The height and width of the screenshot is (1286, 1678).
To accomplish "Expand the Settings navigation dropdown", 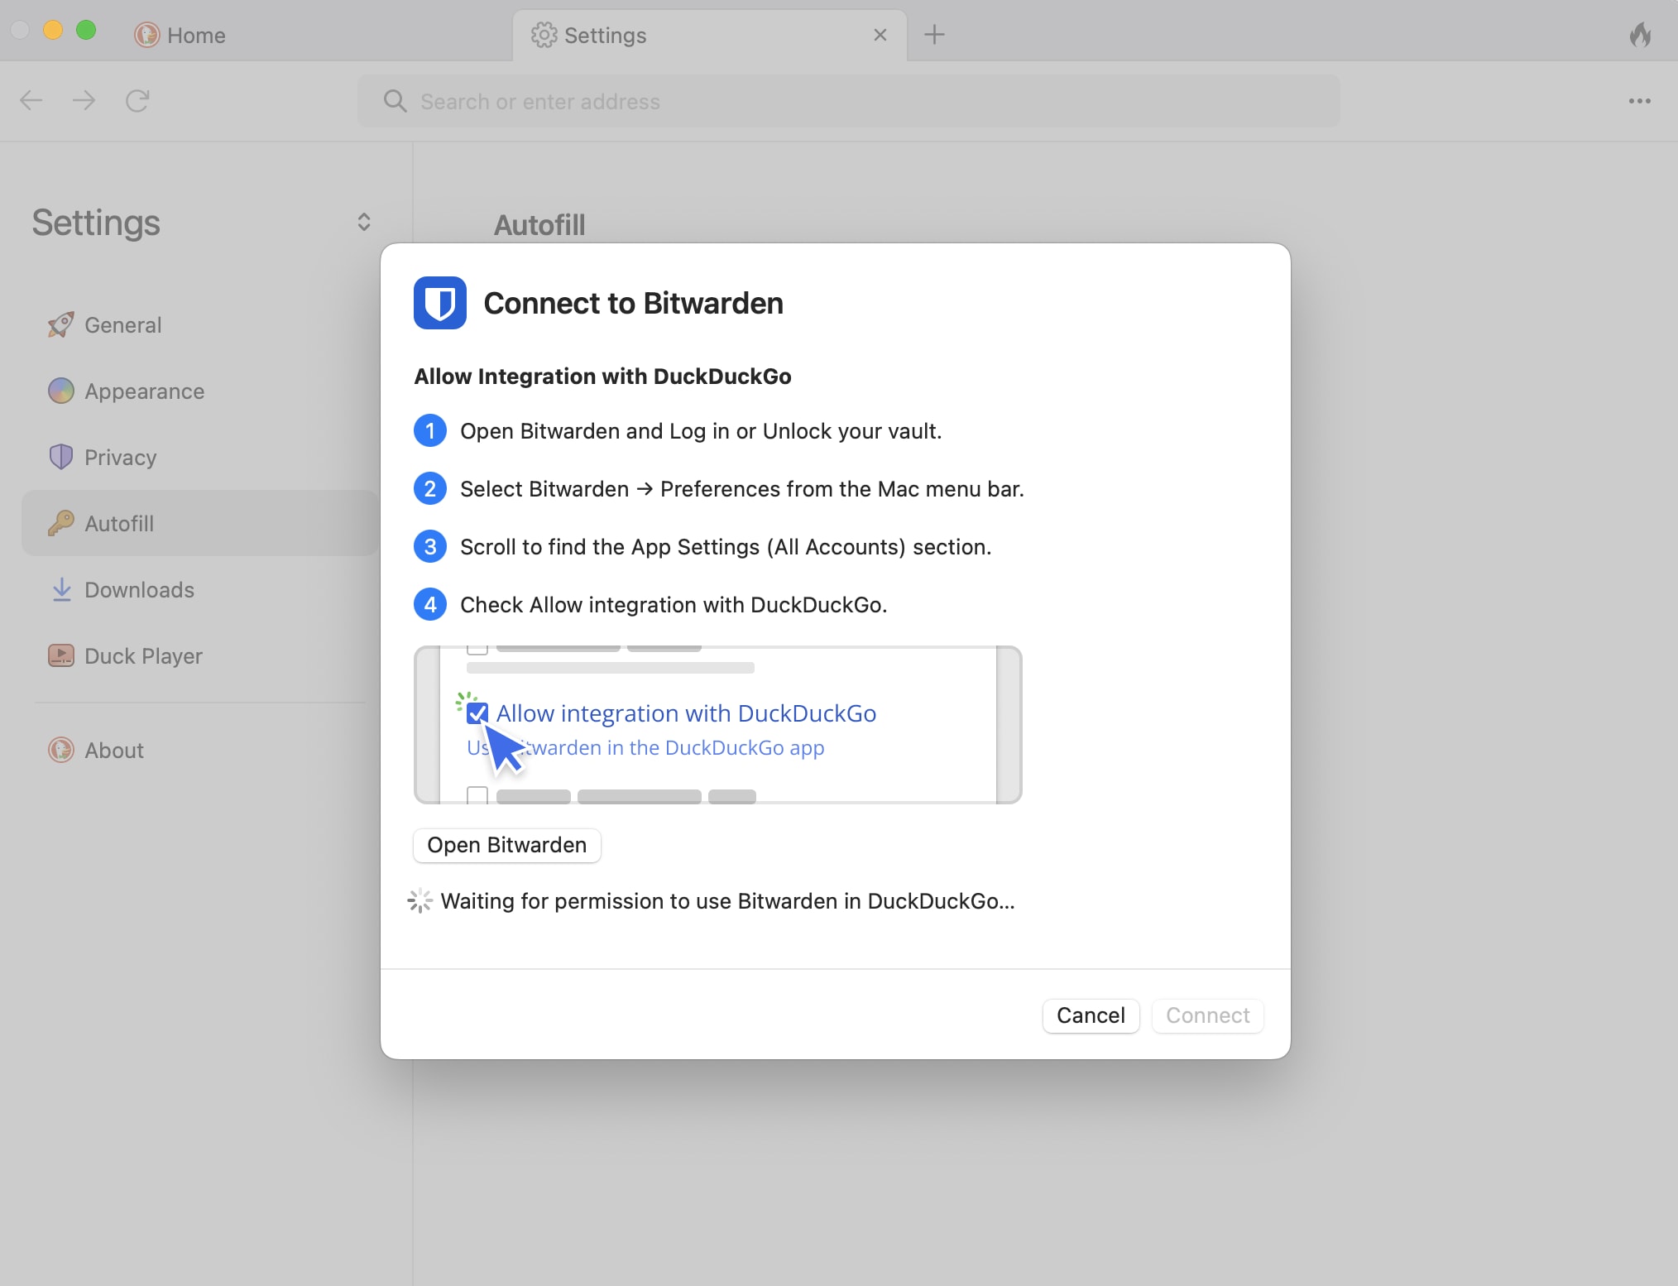I will pos(365,222).
